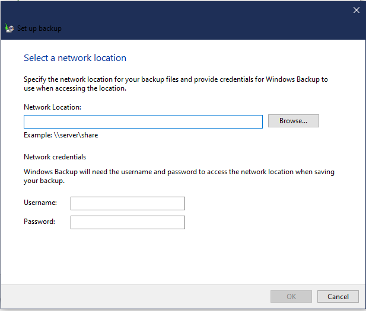Click the "Set up backup" title text

pyautogui.click(x=39, y=28)
